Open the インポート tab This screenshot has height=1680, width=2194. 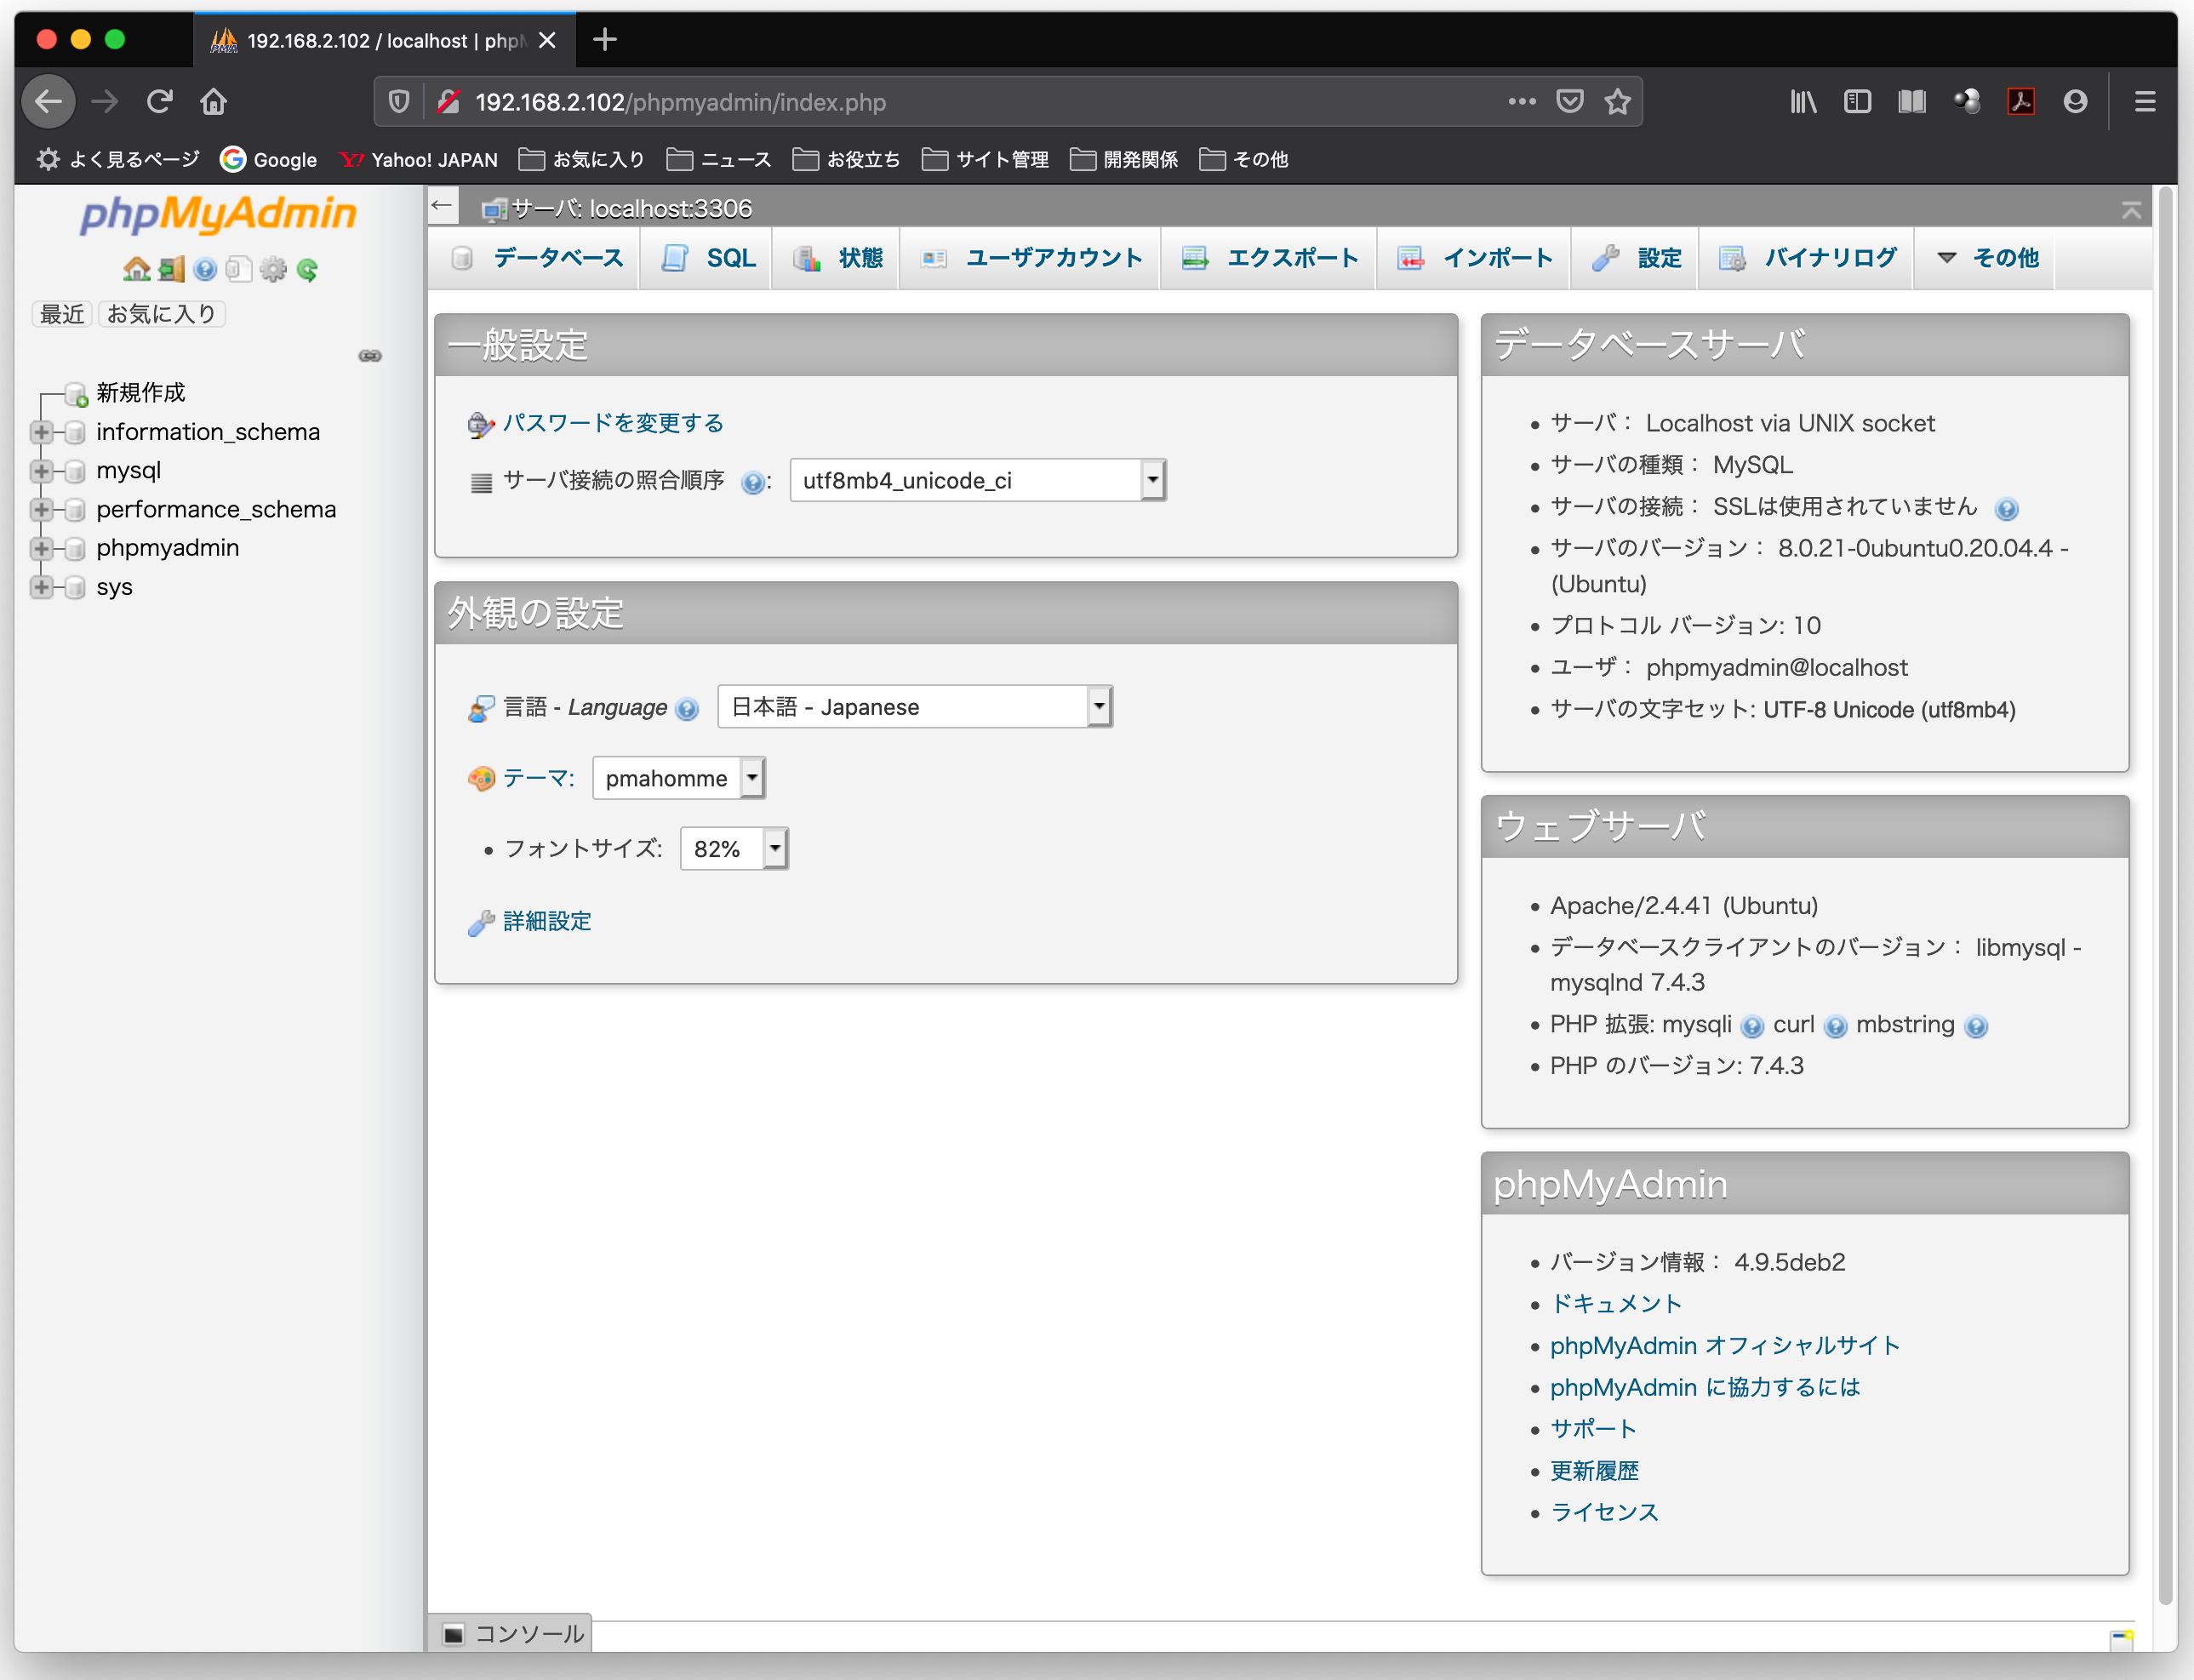[x=1475, y=258]
